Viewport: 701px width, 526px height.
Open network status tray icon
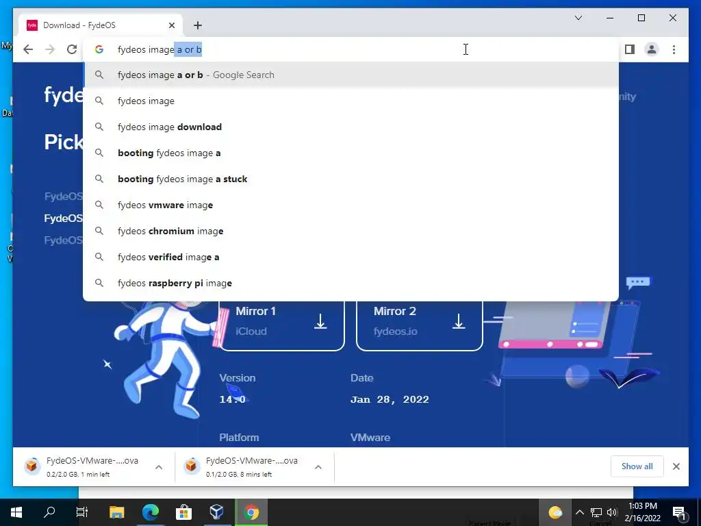pyautogui.click(x=596, y=512)
